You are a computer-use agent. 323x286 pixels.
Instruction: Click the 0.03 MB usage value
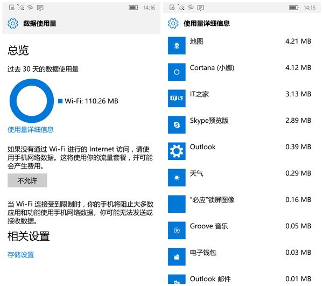point(298,252)
